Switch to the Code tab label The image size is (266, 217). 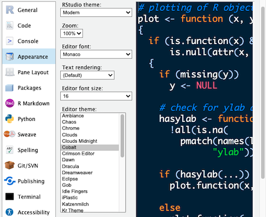point(24,26)
